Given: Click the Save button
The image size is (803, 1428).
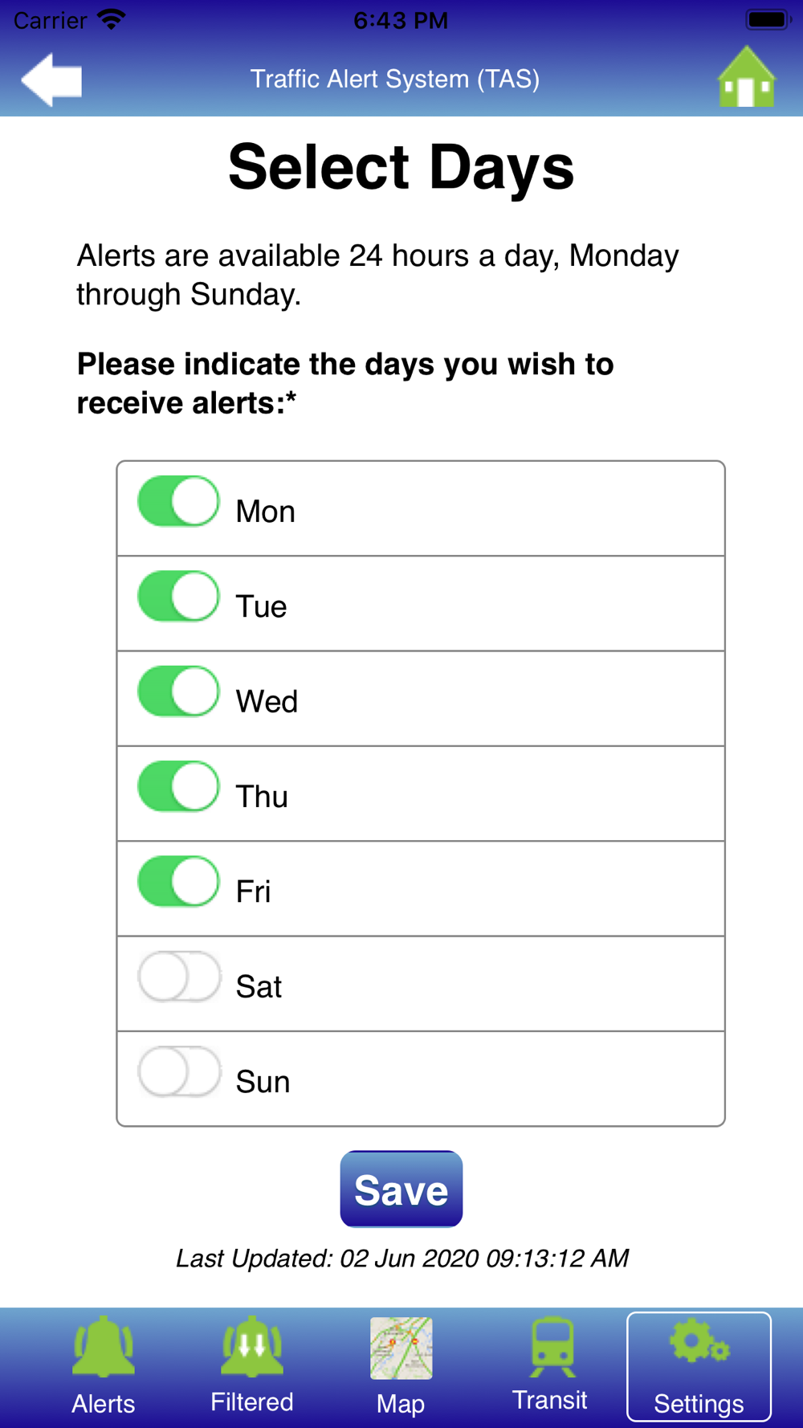Looking at the screenshot, I should pyautogui.click(x=401, y=1189).
